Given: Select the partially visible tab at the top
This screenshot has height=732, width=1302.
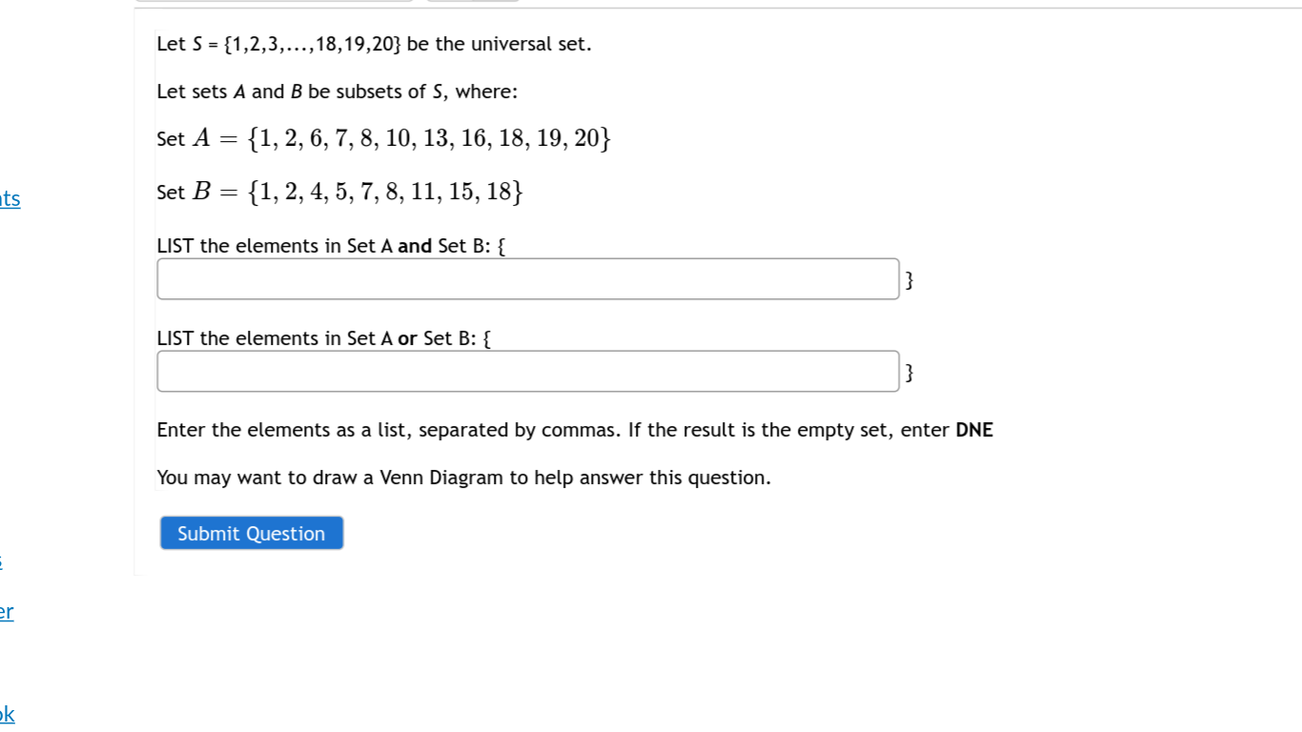Looking at the screenshot, I should (275, 2).
